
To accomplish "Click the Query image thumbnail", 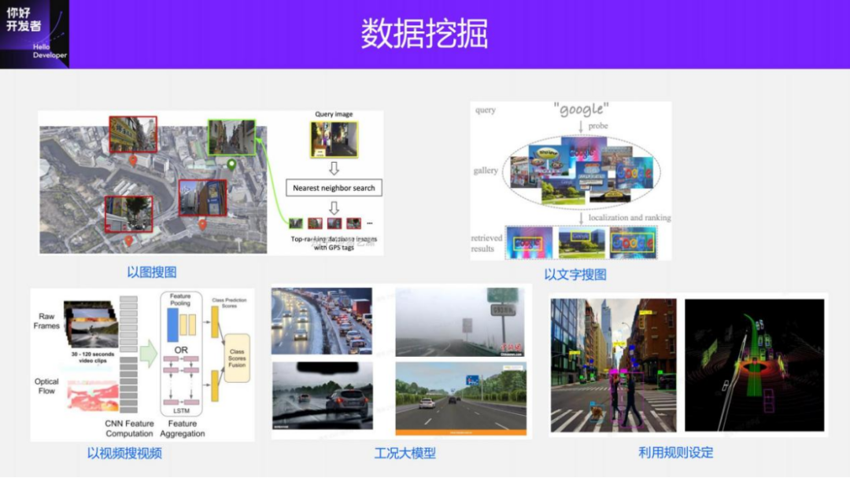I will (334, 140).
